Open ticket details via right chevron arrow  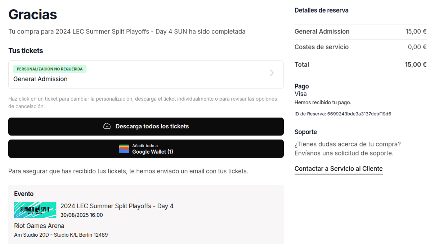pos(272,73)
